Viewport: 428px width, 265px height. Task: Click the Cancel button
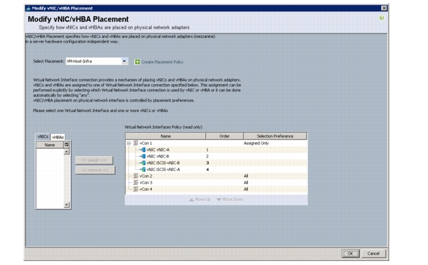(373, 253)
